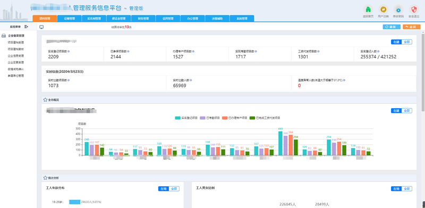Switch to the 保证金管理 tab

coord(118,19)
